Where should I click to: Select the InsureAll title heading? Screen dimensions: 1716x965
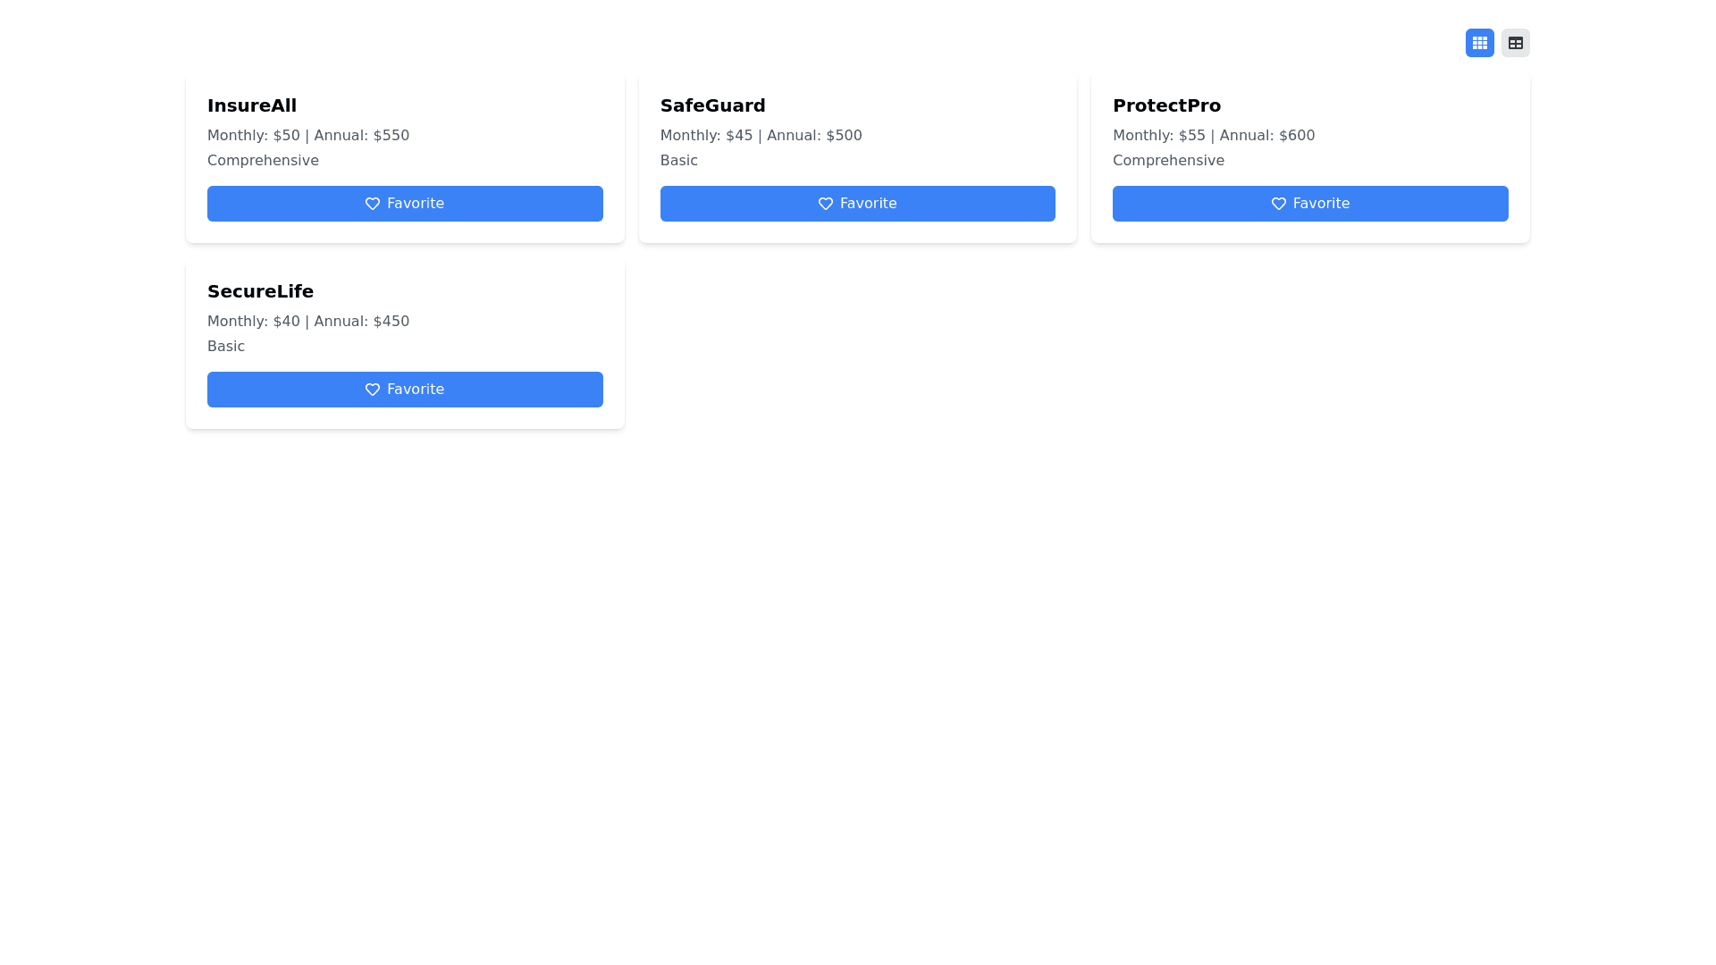click(x=252, y=105)
